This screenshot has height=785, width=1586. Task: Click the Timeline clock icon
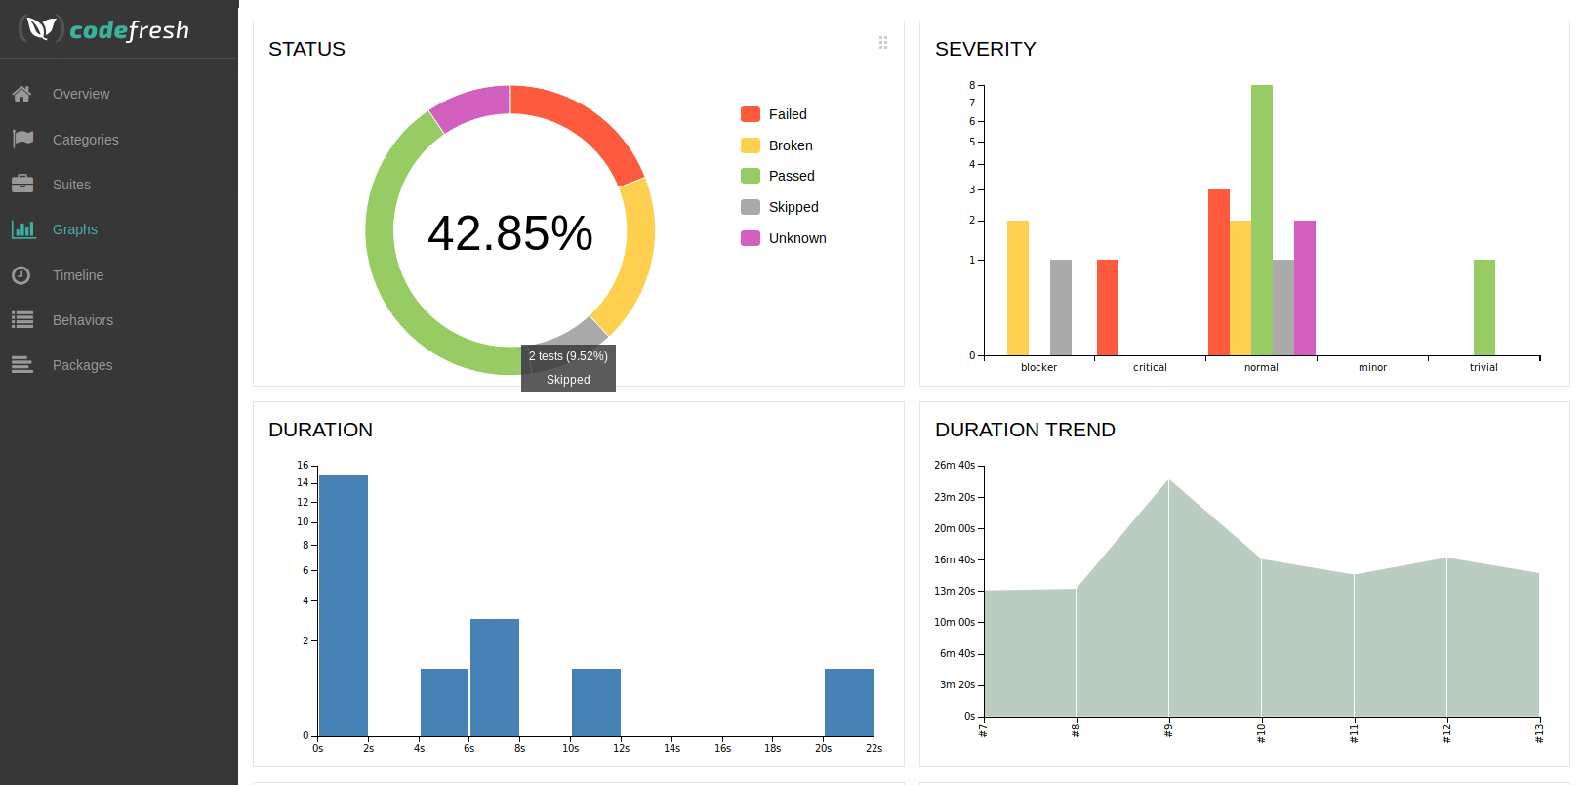(x=21, y=275)
